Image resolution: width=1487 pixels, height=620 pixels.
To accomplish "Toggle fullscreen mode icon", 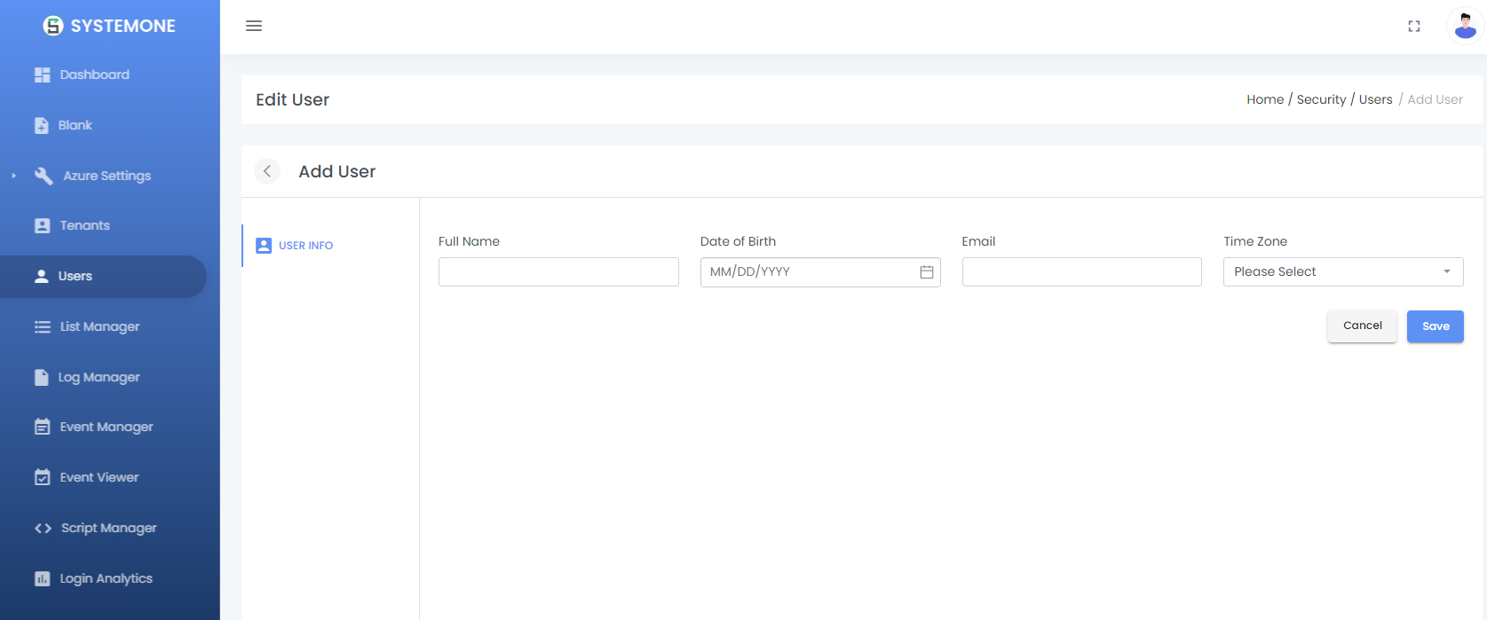I will point(1414,27).
